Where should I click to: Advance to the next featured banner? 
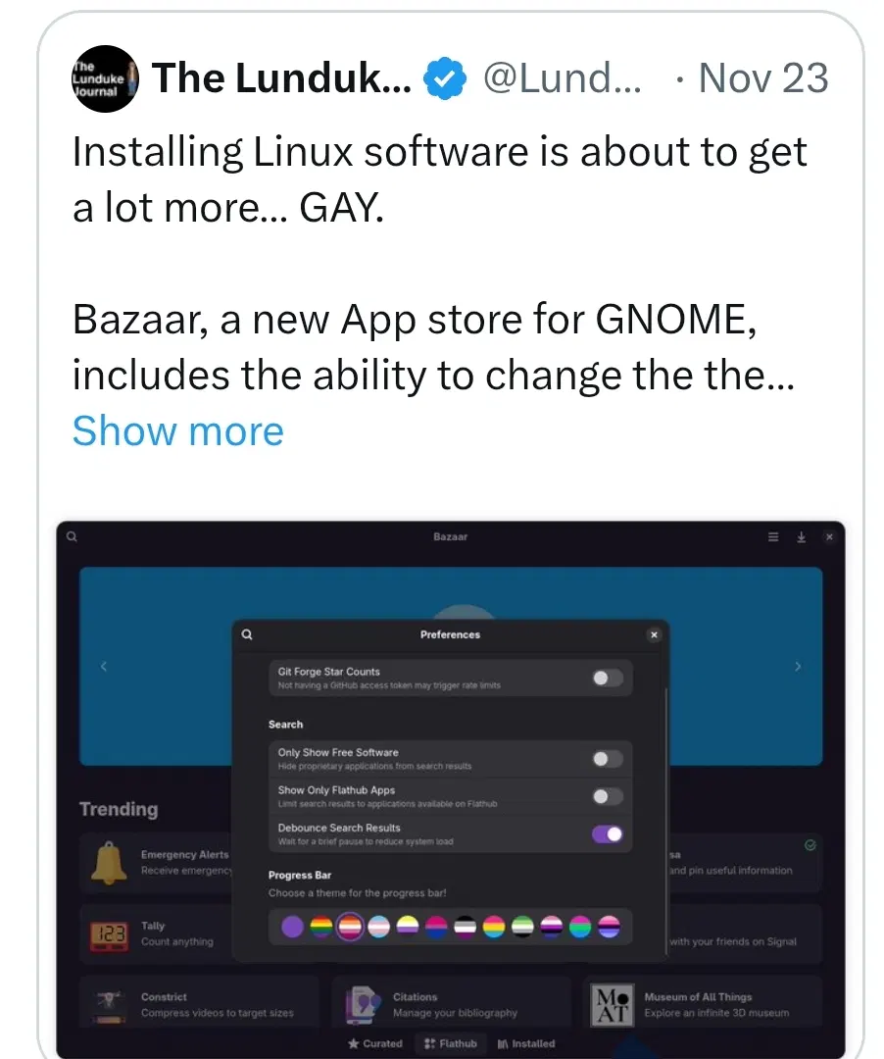tap(798, 667)
